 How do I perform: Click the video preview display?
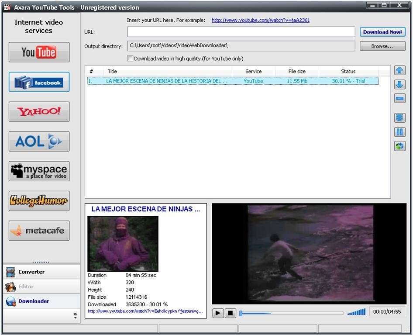tap(309, 254)
